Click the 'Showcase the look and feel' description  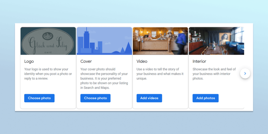(x=214, y=74)
